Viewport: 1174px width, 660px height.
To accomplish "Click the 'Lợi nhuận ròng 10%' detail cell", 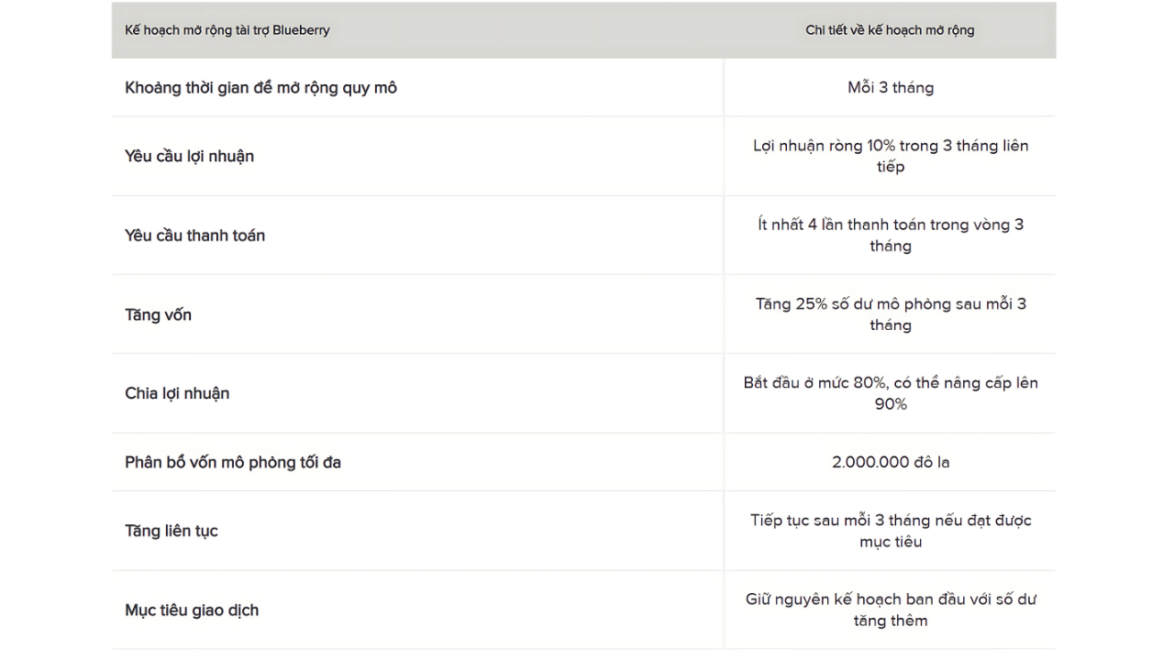I will [890, 156].
